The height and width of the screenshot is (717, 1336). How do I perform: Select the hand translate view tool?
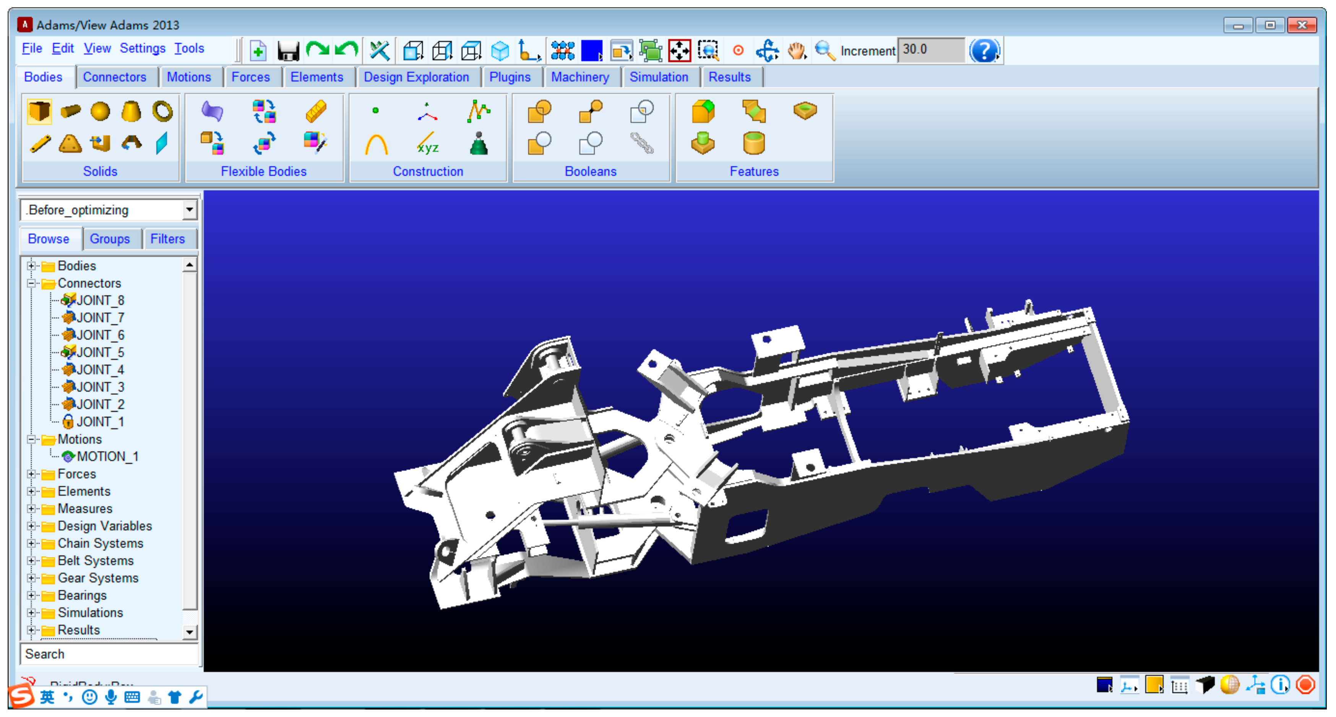(796, 51)
